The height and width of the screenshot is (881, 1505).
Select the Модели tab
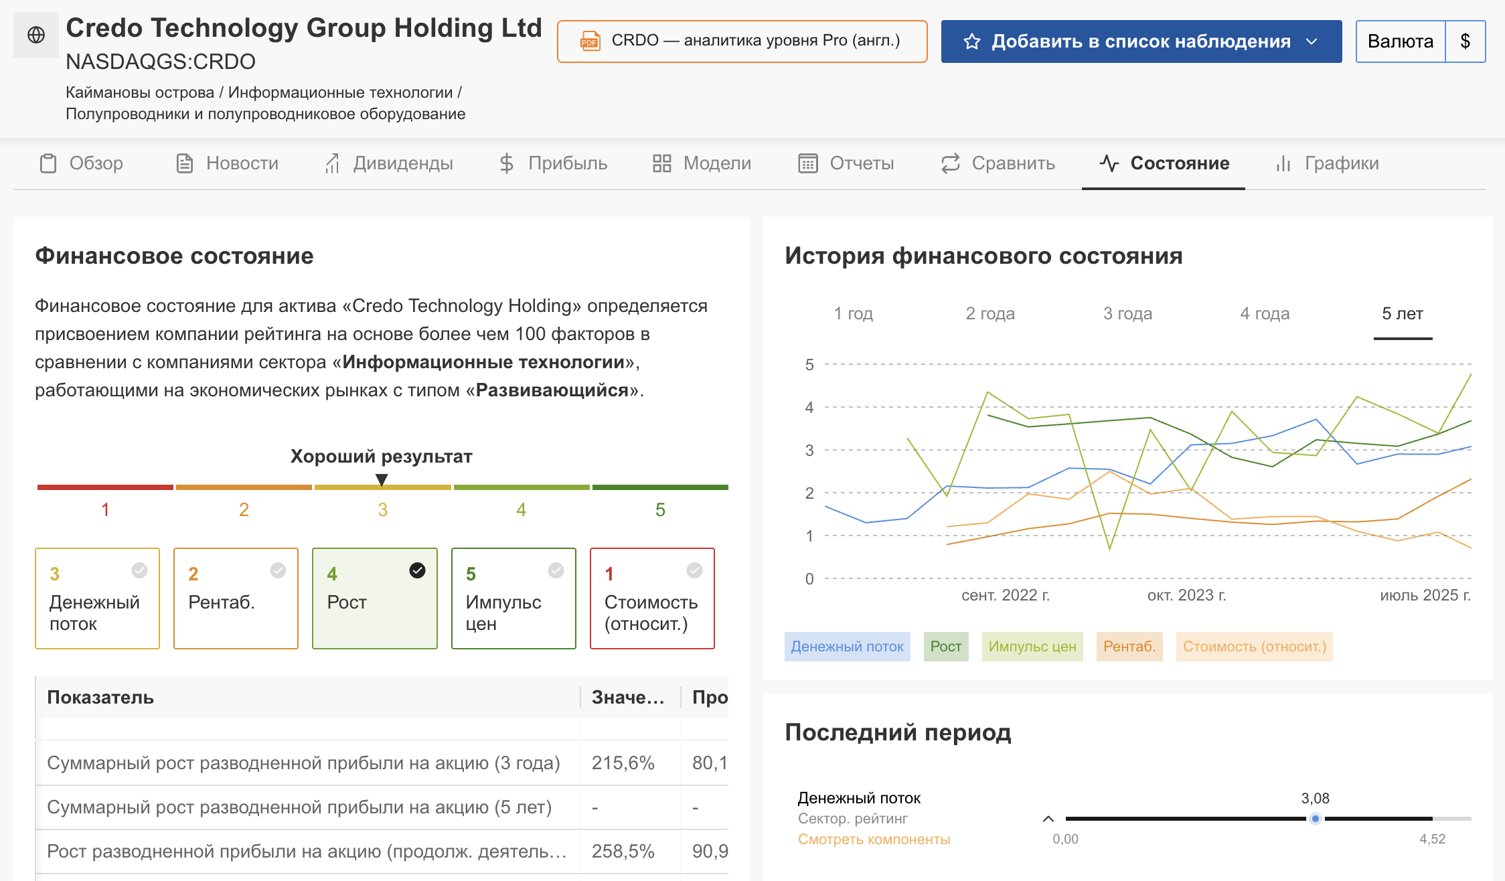coord(702,163)
